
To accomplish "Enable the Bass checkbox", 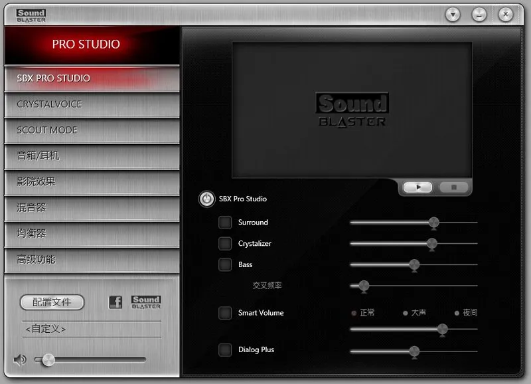I will [225, 264].
